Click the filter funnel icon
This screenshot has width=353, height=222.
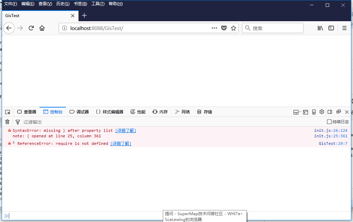click(x=18, y=122)
